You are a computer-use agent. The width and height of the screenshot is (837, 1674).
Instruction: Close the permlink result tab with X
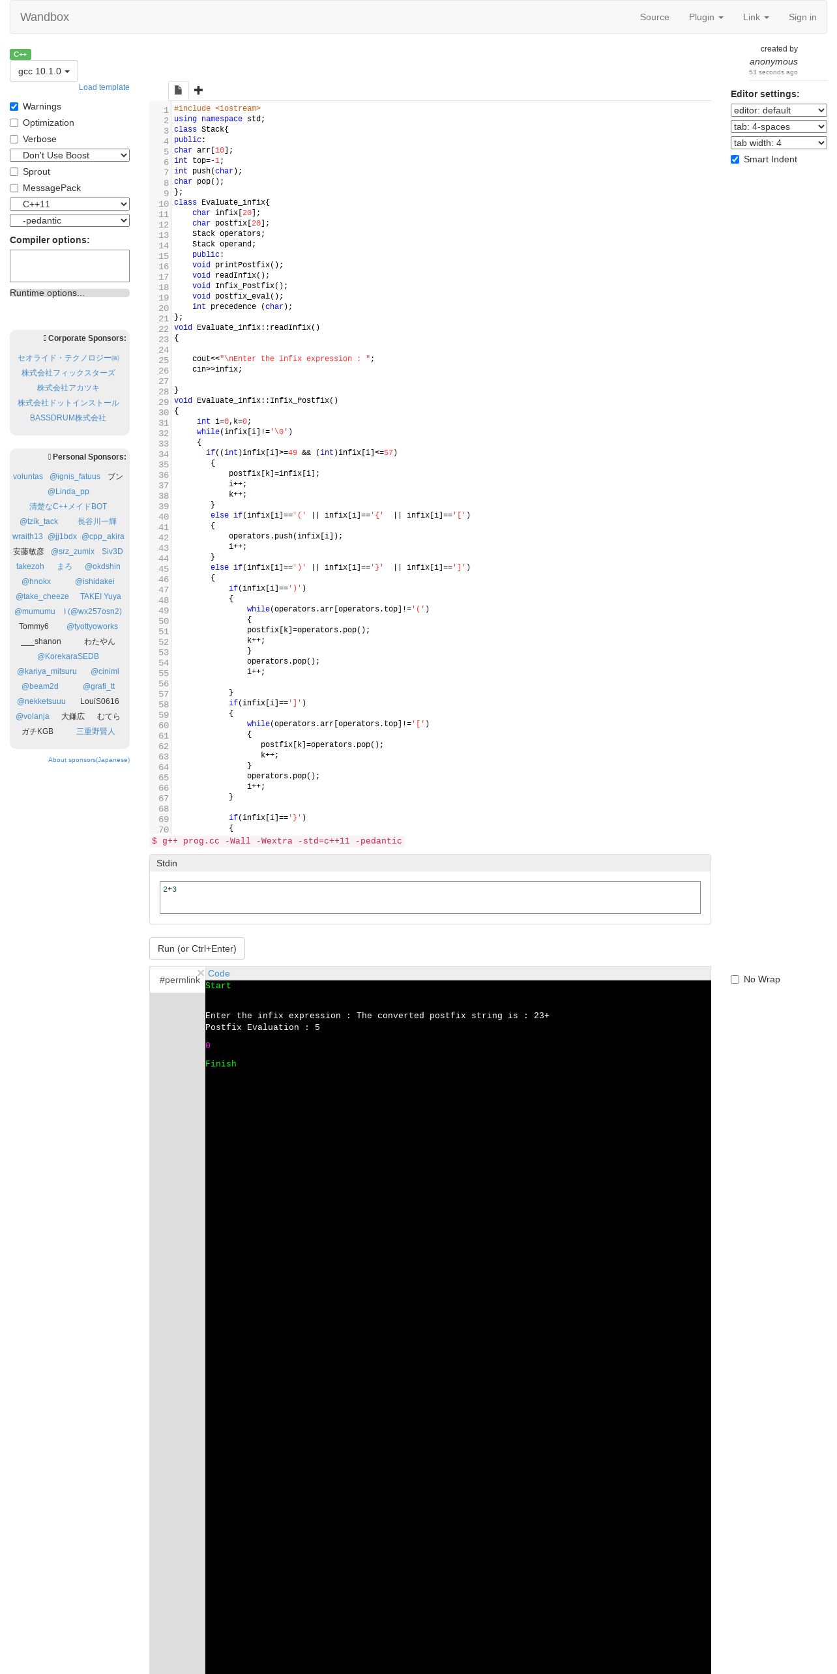pyautogui.click(x=201, y=973)
